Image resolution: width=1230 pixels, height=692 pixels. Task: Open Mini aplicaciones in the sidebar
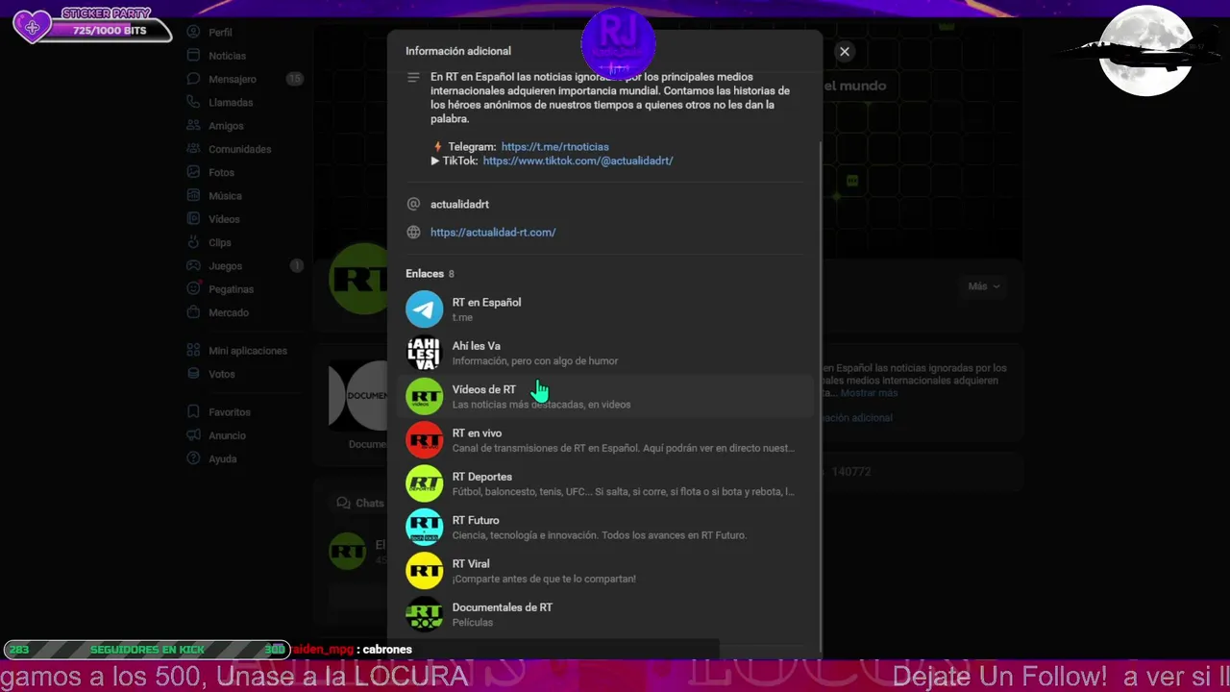248,351
